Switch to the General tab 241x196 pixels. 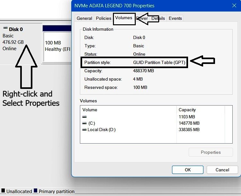(84, 18)
